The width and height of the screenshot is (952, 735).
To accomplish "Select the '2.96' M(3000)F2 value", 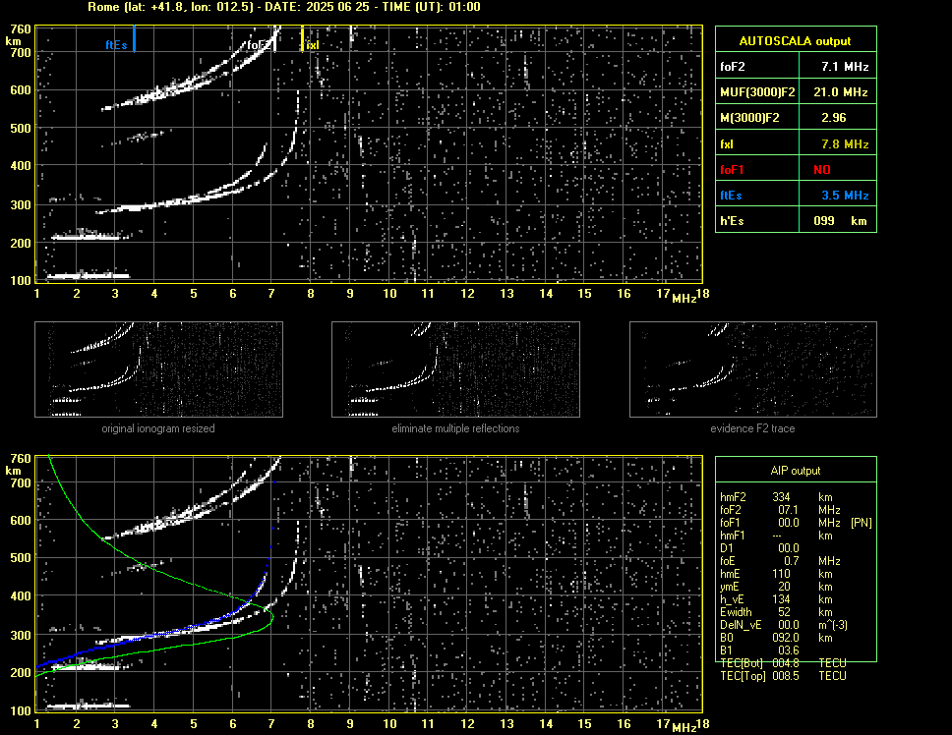I will point(834,118).
